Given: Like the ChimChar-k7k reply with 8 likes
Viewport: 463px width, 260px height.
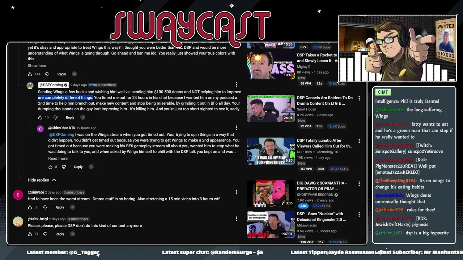Looking at the screenshot, I should pyautogui.click(x=50, y=167).
